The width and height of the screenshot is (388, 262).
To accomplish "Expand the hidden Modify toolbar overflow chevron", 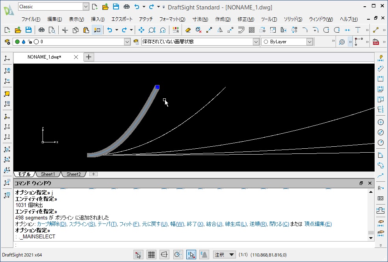I will (367, 30).
